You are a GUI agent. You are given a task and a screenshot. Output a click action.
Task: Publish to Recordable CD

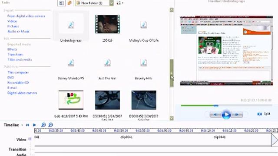tap(18, 83)
